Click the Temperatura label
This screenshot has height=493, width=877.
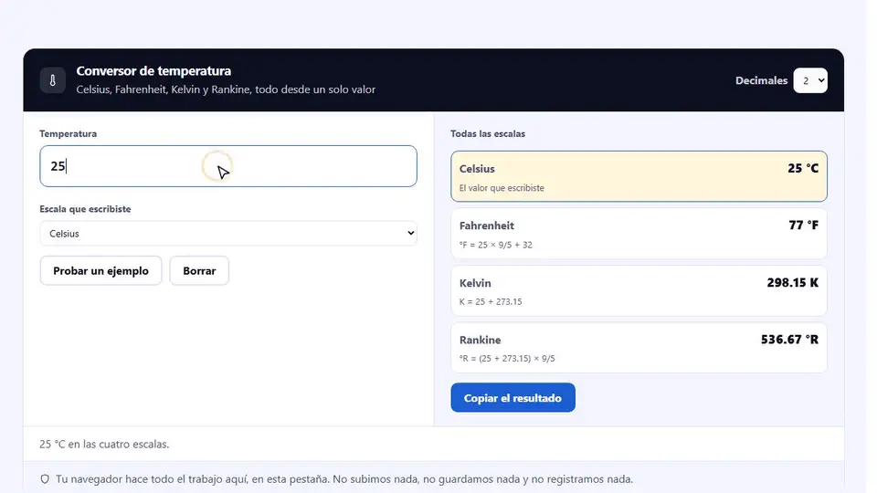pos(68,133)
